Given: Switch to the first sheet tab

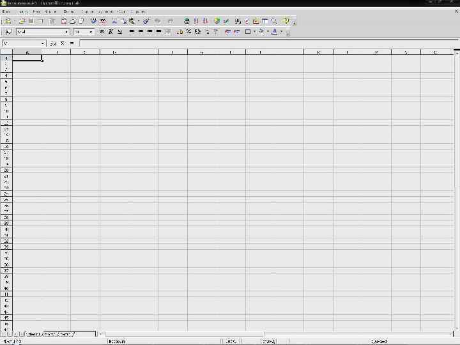Looking at the screenshot, I should pyautogui.click(x=34, y=334).
